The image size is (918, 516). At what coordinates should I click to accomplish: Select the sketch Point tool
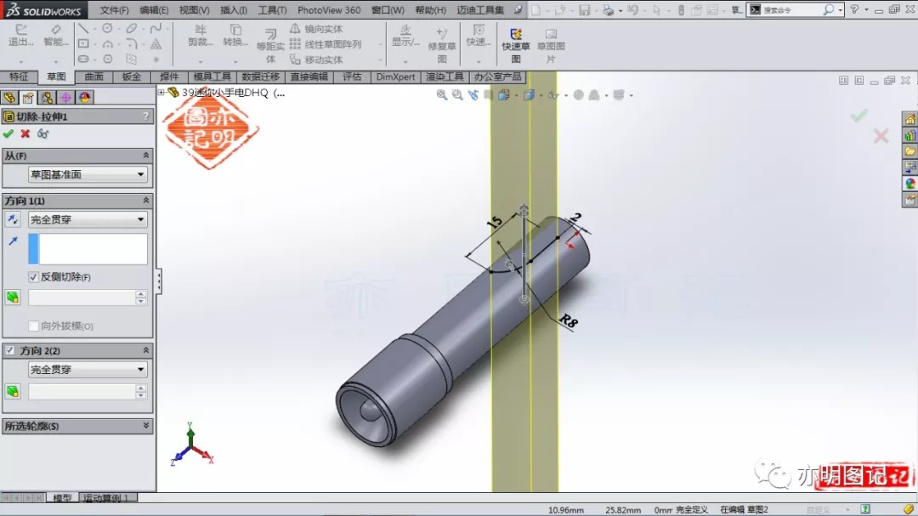tap(156, 60)
